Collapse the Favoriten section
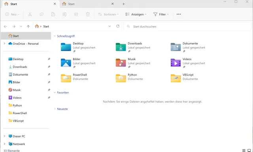The image size is (253, 152). click(x=55, y=93)
